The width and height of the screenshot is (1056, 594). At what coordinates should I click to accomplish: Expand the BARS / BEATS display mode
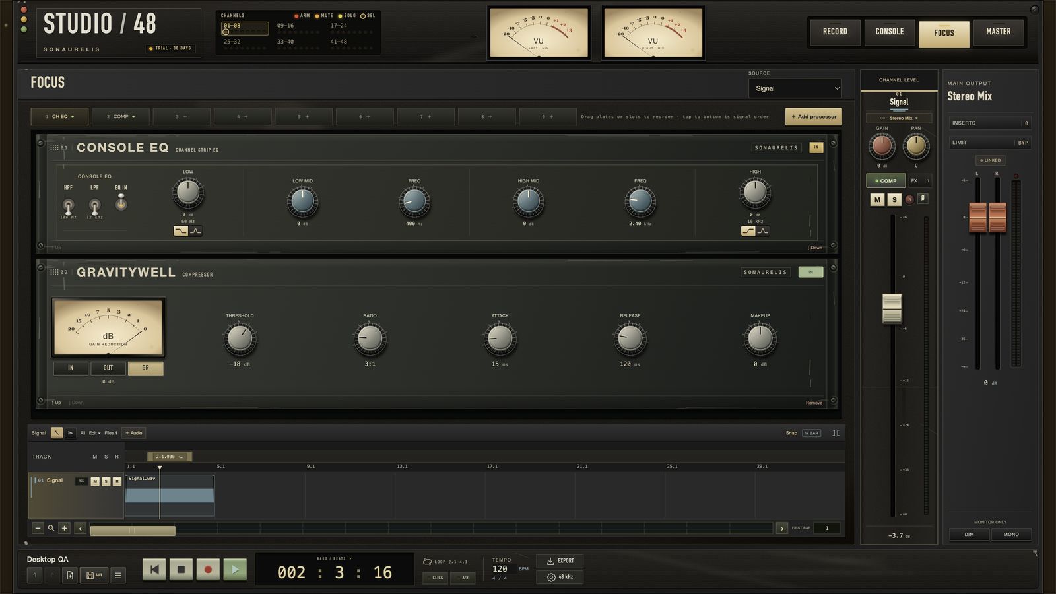point(336,558)
